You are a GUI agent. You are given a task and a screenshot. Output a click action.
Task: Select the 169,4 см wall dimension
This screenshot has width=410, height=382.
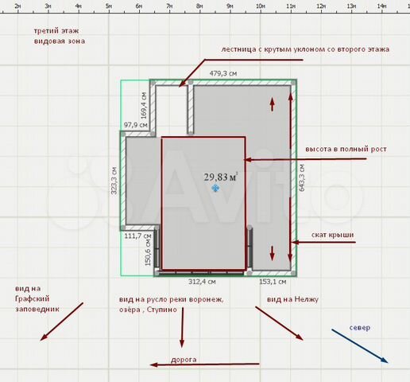tap(144, 105)
